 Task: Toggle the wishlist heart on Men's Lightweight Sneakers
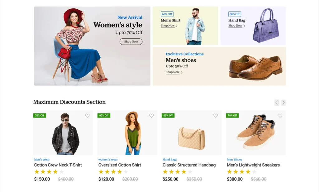point(280,116)
